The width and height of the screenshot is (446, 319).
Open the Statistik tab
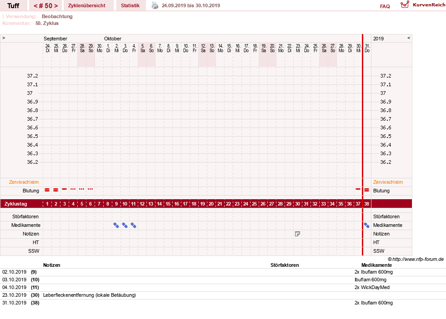[x=130, y=6]
